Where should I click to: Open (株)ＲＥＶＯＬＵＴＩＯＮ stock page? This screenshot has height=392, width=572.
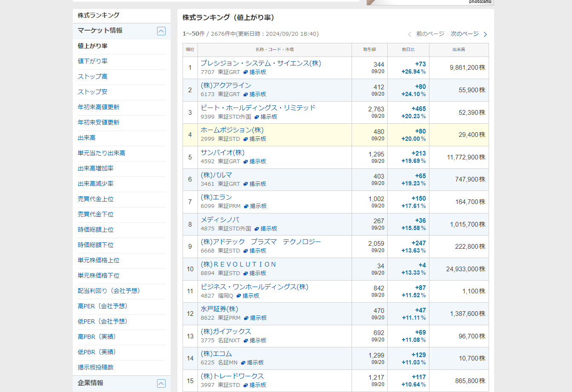tap(238, 264)
